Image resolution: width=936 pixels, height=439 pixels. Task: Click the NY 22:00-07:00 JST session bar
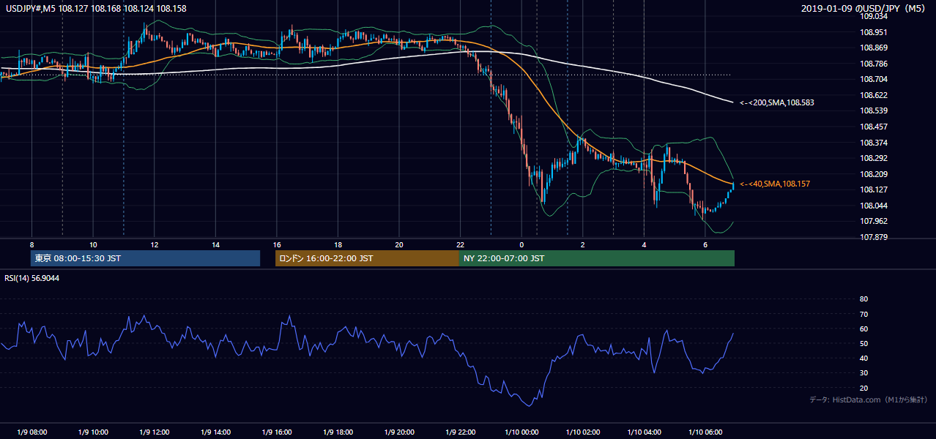tap(596, 258)
